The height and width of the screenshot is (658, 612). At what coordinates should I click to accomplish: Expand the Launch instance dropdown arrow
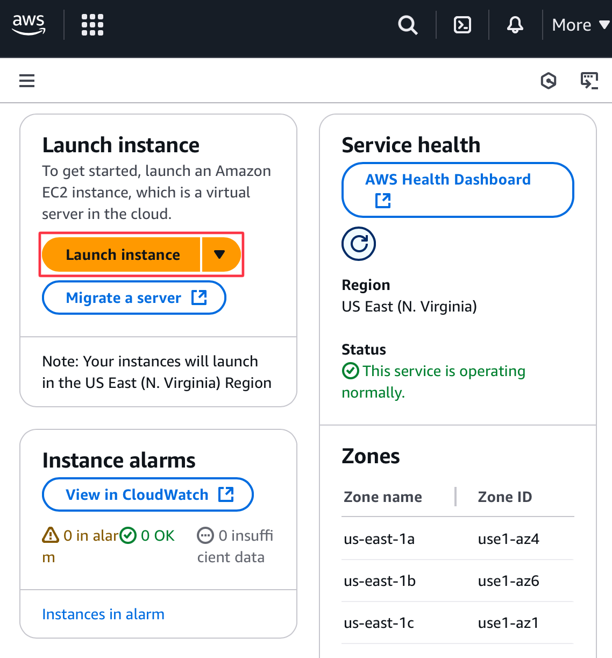pyautogui.click(x=221, y=254)
